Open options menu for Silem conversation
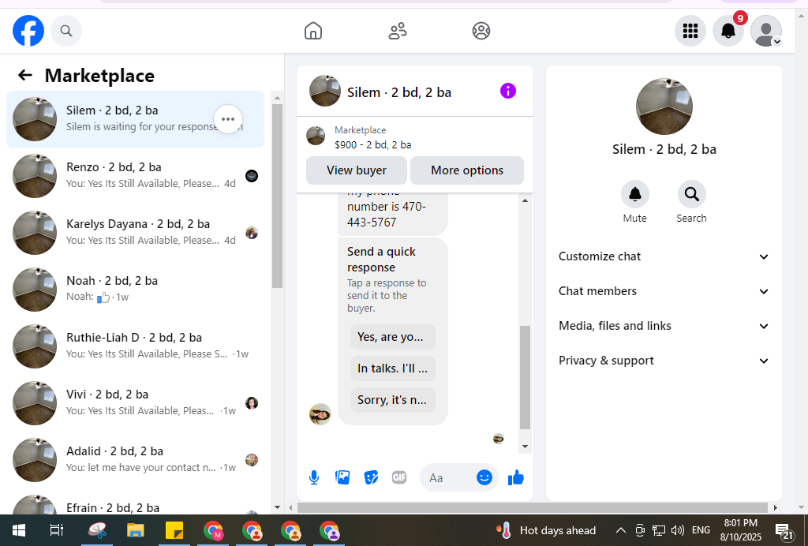This screenshot has width=808, height=546. tap(228, 119)
